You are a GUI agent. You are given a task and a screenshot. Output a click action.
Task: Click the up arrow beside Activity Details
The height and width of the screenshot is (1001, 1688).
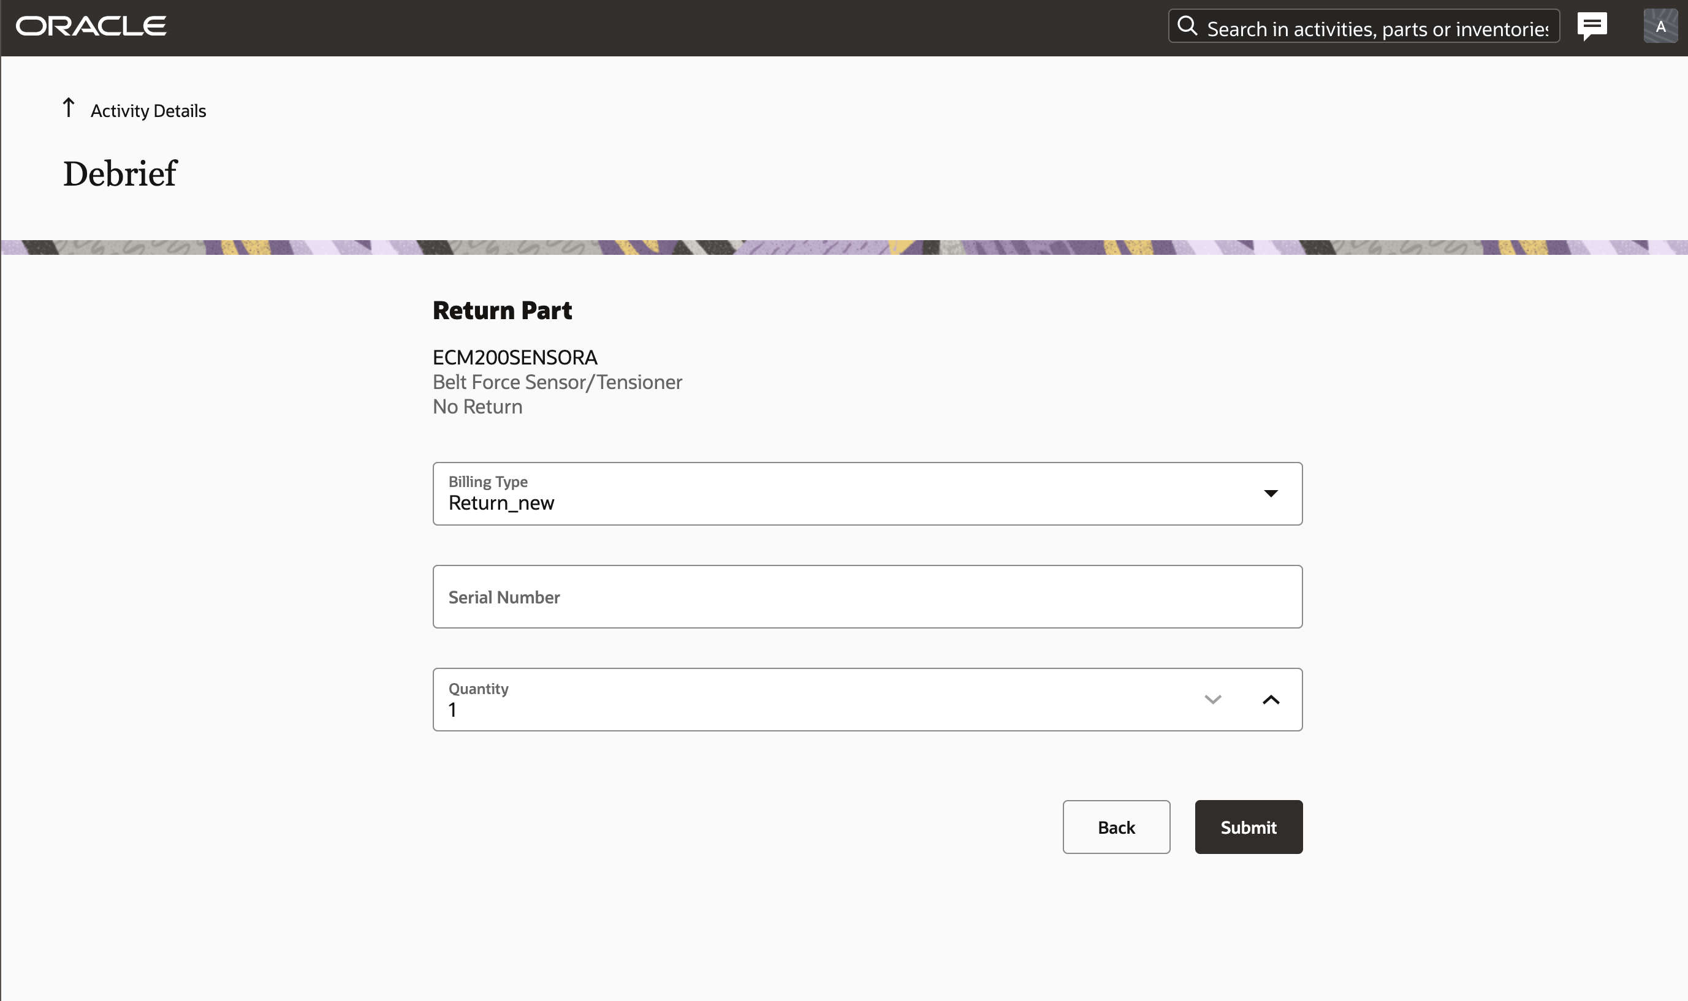[68, 108]
